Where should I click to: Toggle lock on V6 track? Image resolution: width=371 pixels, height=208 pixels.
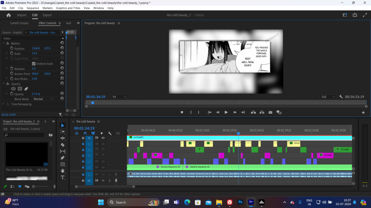tap(83, 138)
